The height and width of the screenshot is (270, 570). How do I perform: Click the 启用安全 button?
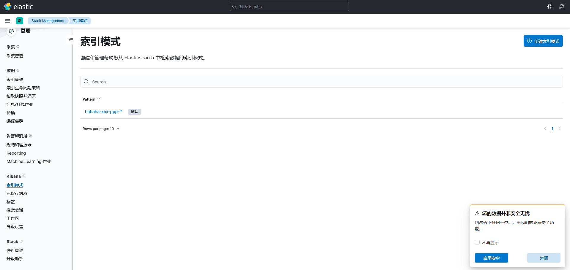(491, 258)
